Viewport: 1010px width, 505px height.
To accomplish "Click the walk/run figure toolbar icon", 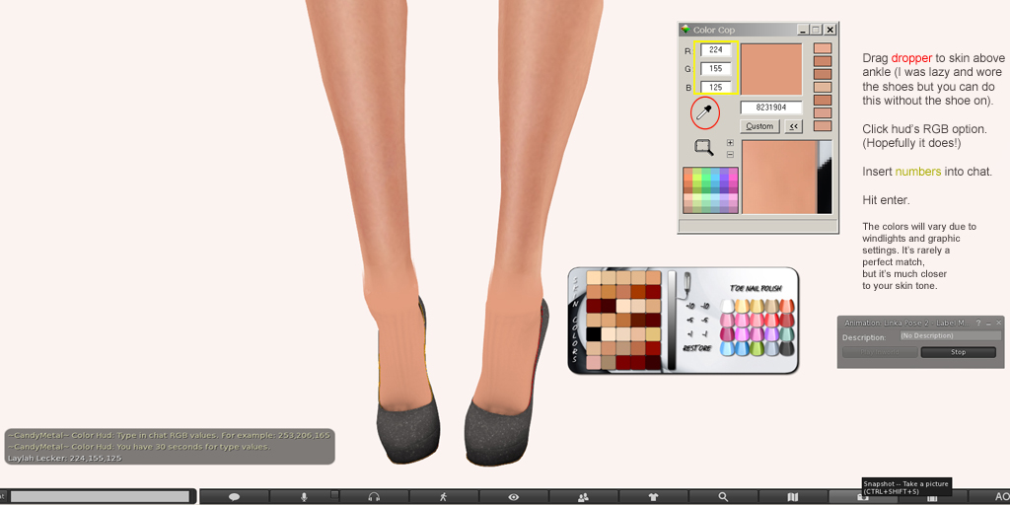I will point(443,497).
